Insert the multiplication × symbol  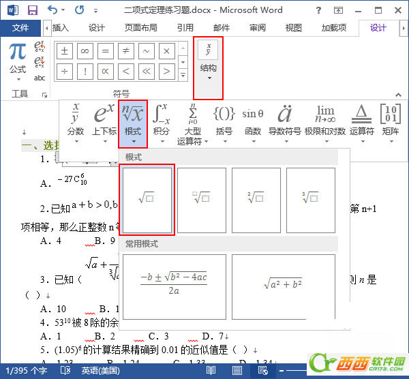coord(166,51)
